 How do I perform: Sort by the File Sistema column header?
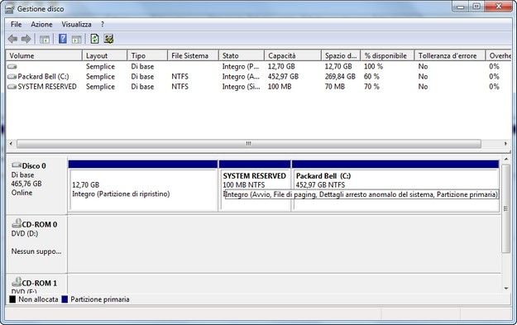193,55
